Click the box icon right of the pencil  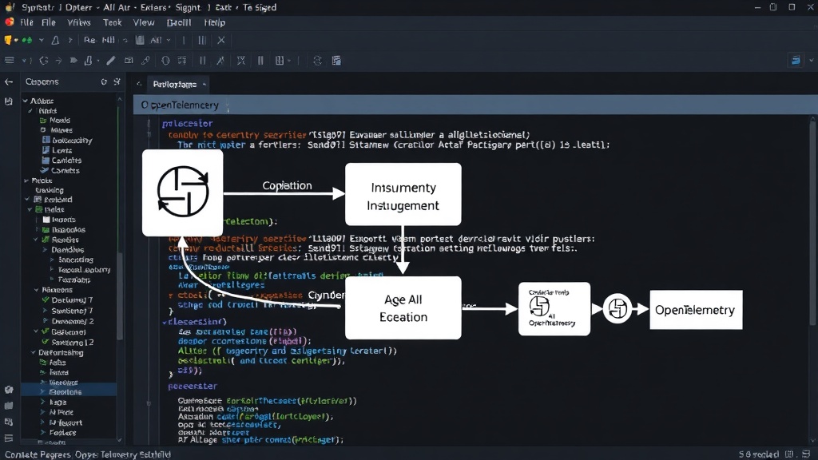(129, 61)
